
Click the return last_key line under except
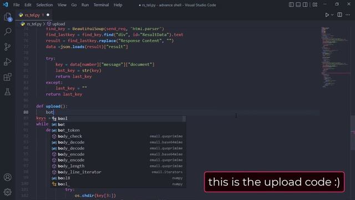tap(64, 94)
